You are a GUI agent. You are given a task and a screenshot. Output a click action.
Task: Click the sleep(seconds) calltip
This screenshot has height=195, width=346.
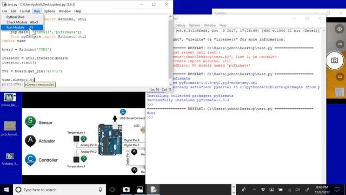39,84
